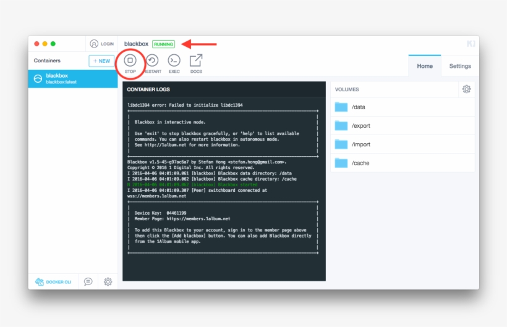Image resolution: width=507 pixels, height=327 pixels.
Task: Click the blackbox container title
Action: 136,44
